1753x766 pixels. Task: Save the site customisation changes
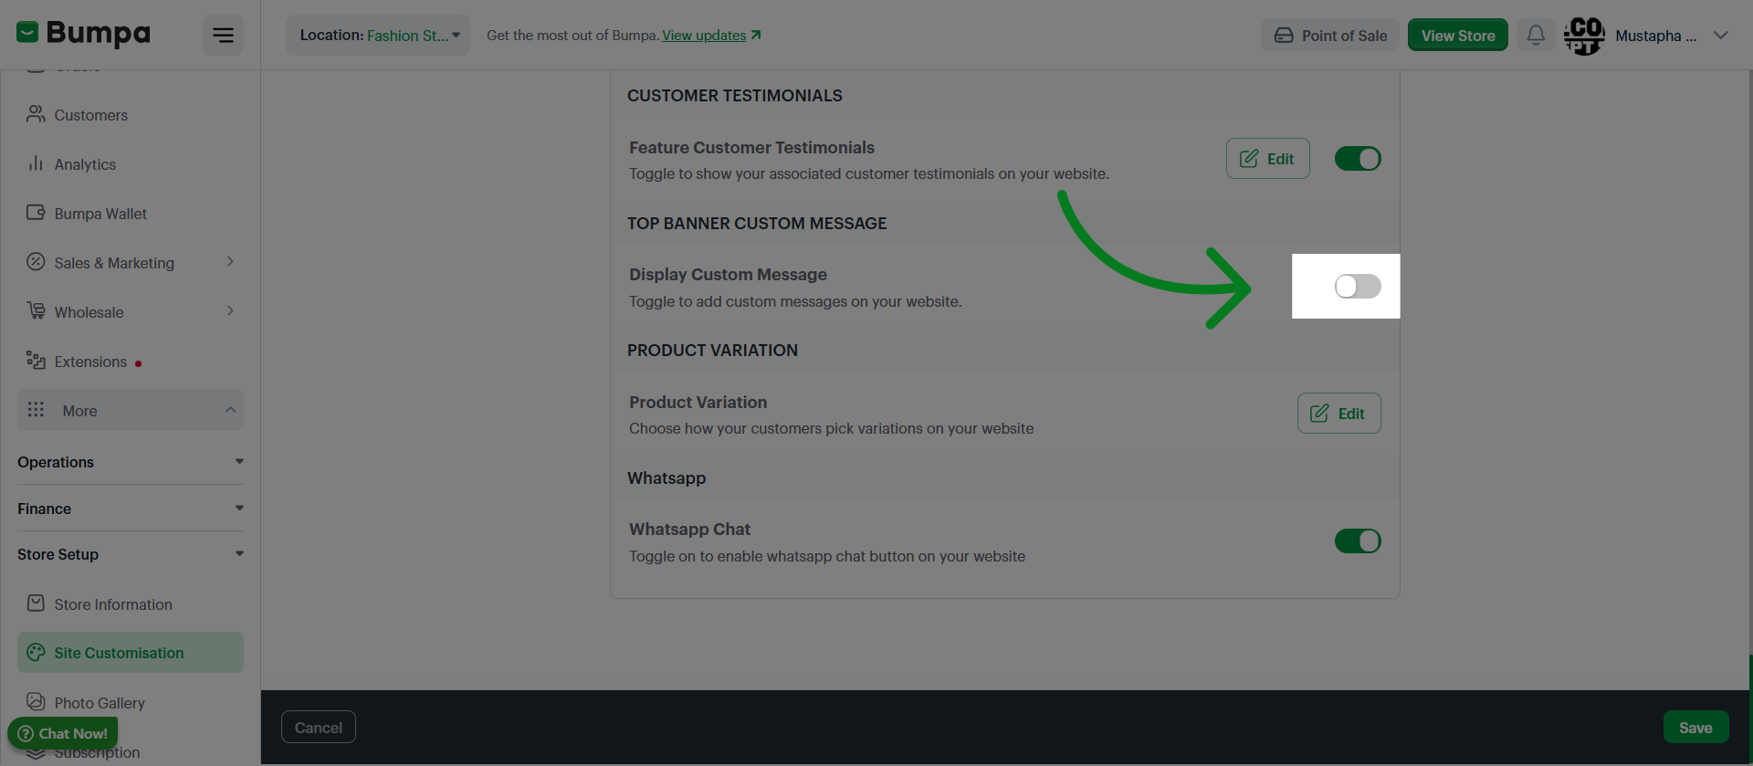[x=1695, y=728]
